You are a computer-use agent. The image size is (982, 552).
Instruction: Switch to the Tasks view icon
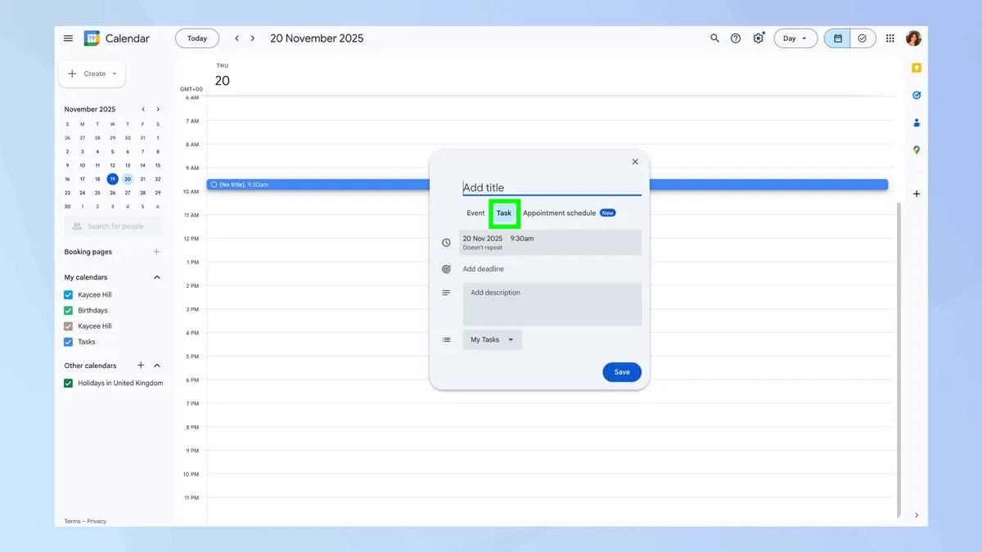[x=862, y=38]
